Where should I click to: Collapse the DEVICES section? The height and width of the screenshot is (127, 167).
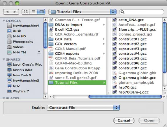(4, 21)
